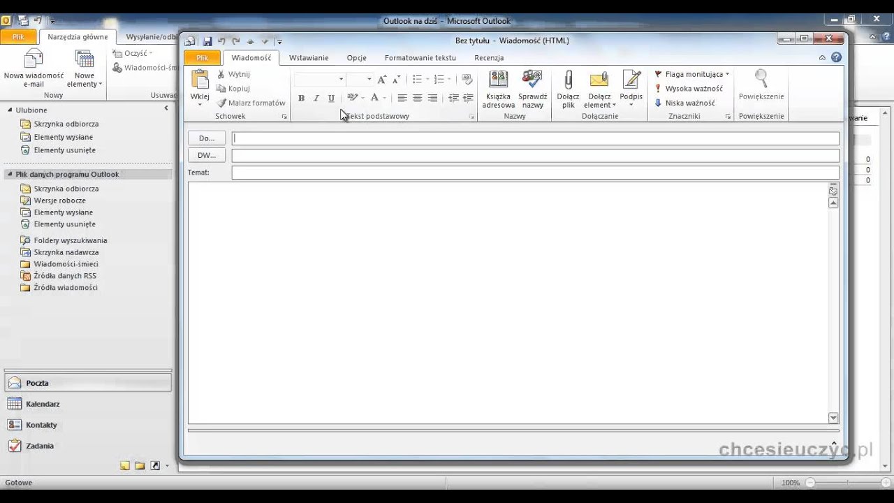Open Schowek group dialog launcher

coord(284,117)
